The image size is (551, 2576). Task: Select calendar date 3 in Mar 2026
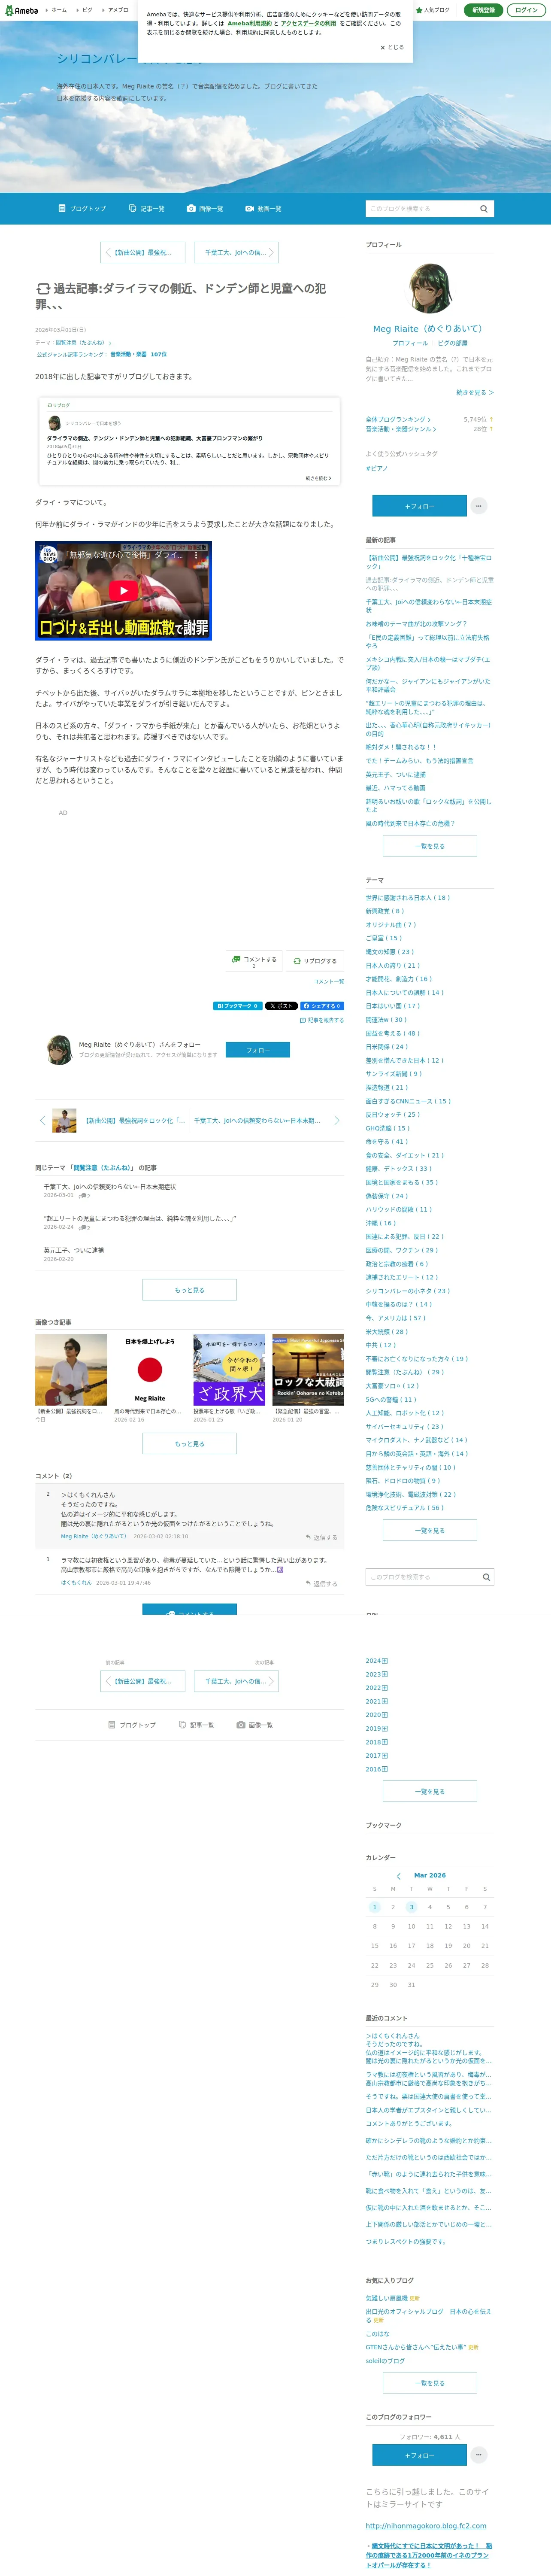pyautogui.click(x=411, y=1907)
